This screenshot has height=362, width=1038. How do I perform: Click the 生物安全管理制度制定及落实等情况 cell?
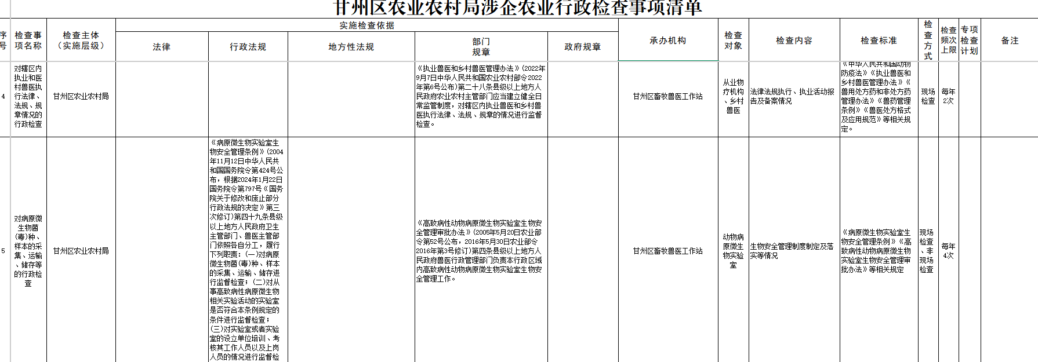[792, 251]
